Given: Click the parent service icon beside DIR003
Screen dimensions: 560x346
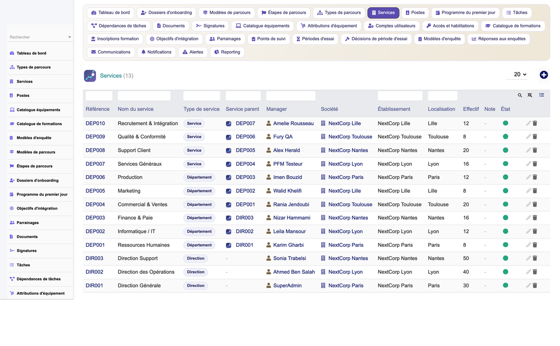Looking at the screenshot, I should click(x=229, y=218).
